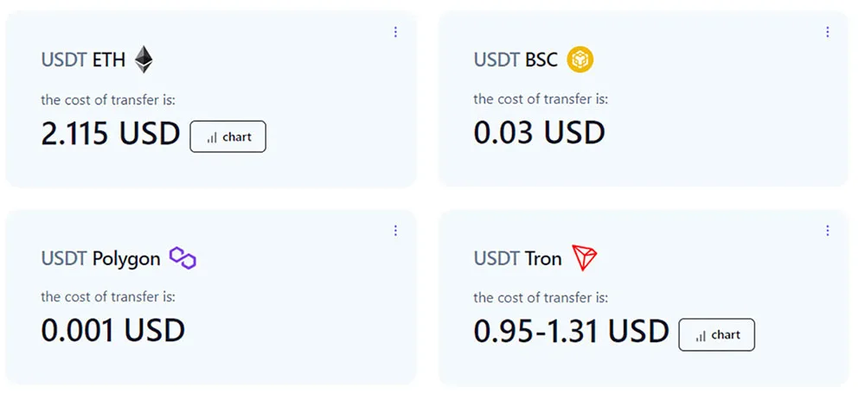Select the USDT Polygon card title
The image size is (865, 400).
(x=100, y=258)
